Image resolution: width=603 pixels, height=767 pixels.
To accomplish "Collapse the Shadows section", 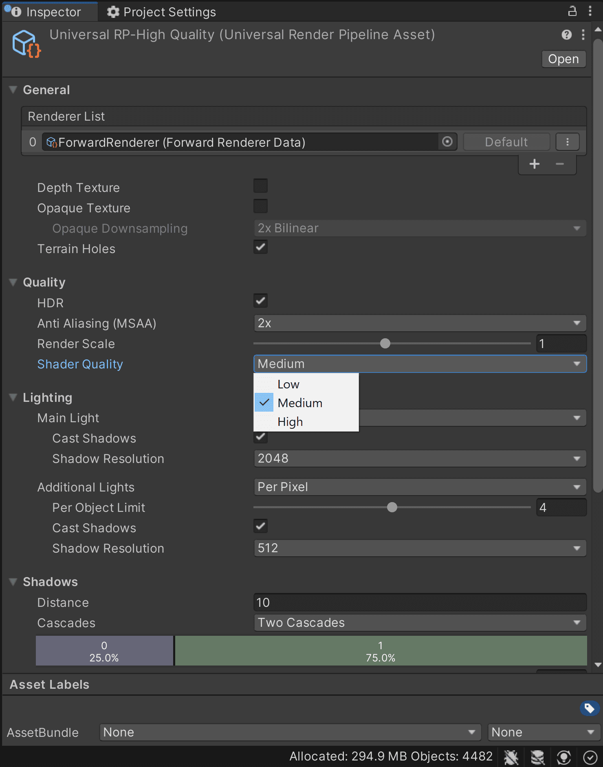I will (13, 582).
